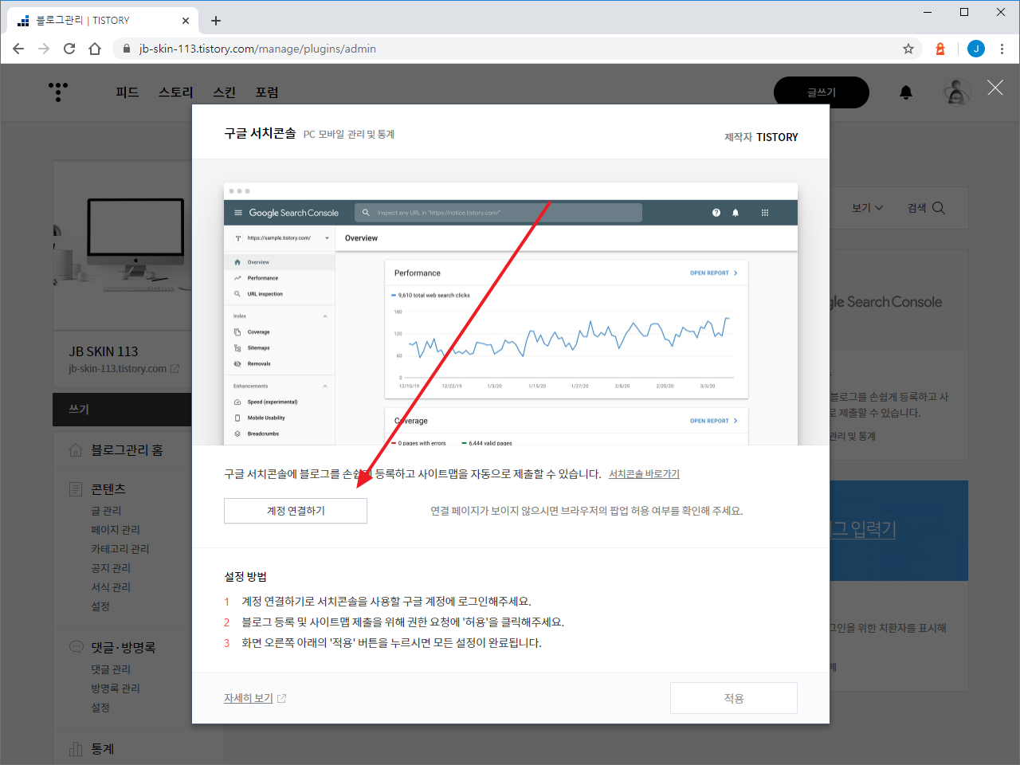Click the Chrome back arrow

[x=18, y=49]
